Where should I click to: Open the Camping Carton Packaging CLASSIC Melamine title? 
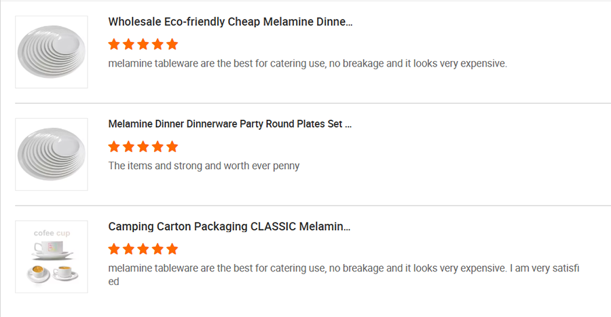pos(229,227)
